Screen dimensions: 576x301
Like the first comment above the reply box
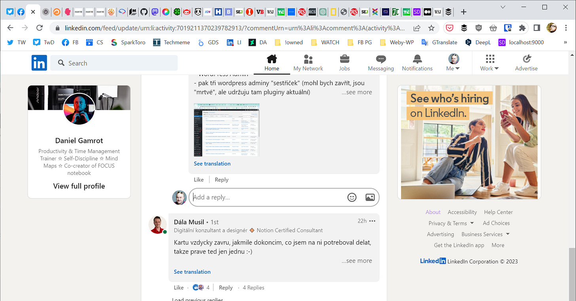(199, 180)
